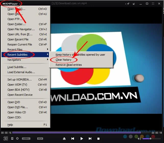Viewport: 164px width, 143px height.
Task: Choose Clear history in the submenu
Action: 81,60
